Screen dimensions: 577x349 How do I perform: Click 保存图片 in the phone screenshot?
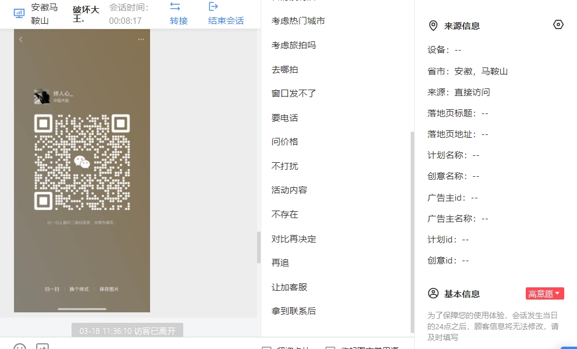(x=109, y=289)
